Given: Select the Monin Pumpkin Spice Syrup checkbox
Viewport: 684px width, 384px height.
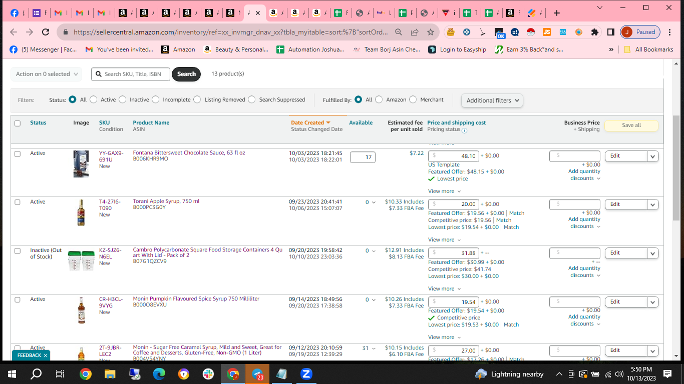Looking at the screenshot, I should point(18,299).
